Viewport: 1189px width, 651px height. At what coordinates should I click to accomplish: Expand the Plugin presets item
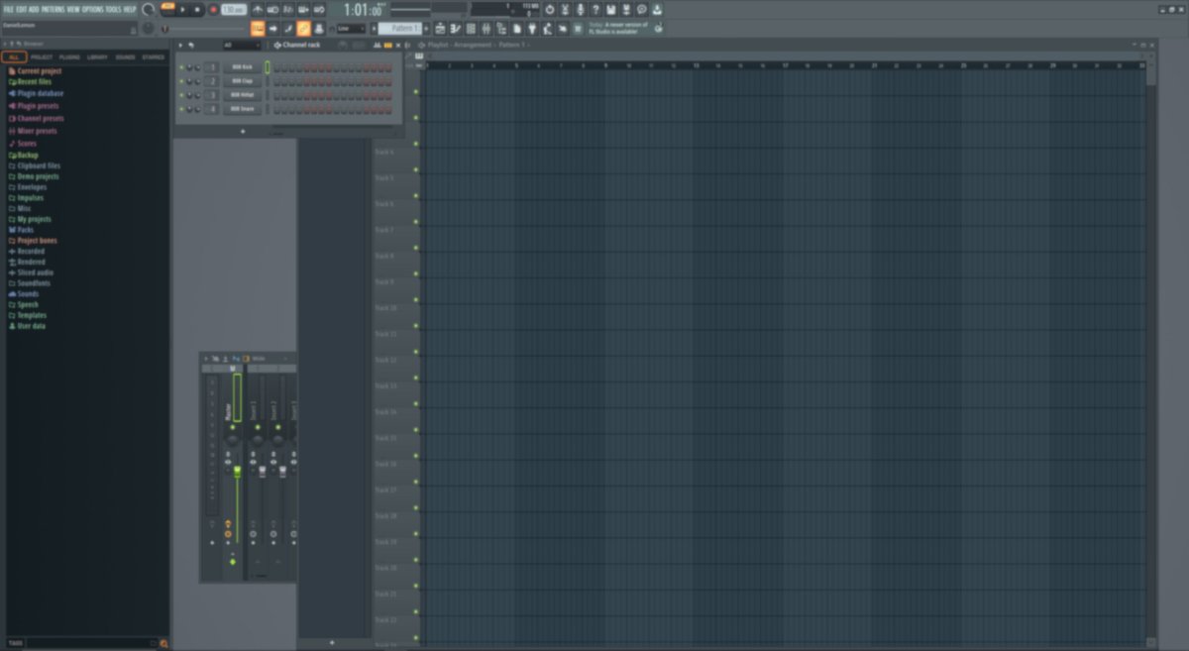33,105
